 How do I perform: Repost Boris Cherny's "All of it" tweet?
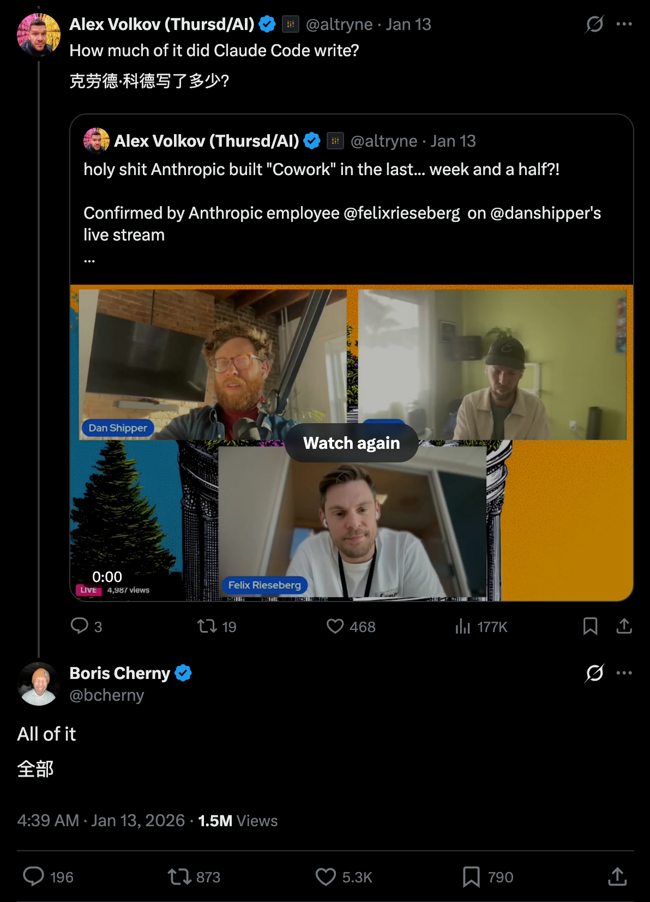[x=179, y=876]
